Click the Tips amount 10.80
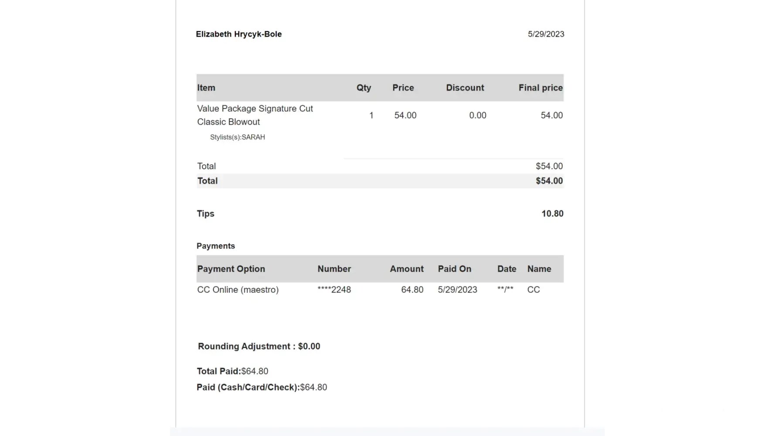This screenshot has width=775, height=436. [x=552, y=214]
